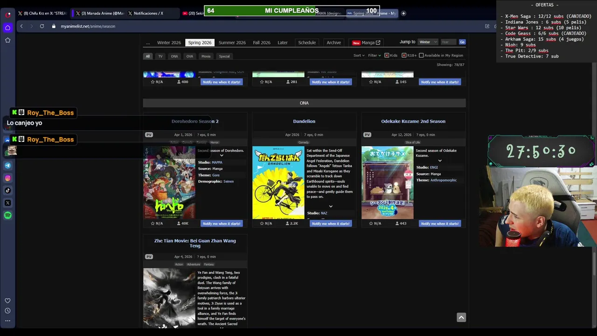This screenshot has width=597, height=336.
Task: Open the Later seasons tab
Action: coord(283,42)
